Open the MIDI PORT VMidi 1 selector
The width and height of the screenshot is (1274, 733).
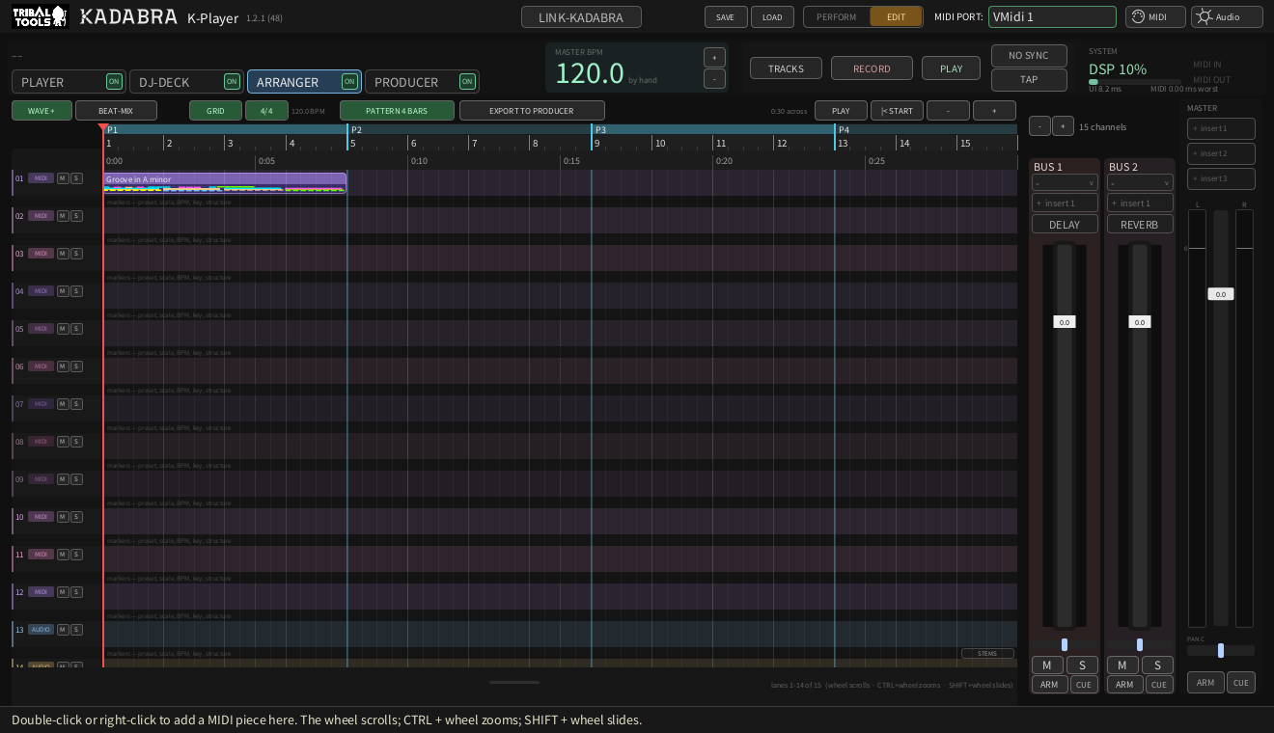(x=1052, y=16)
